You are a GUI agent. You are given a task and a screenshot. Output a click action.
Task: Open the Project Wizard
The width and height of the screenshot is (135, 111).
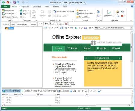coord(10,17)
